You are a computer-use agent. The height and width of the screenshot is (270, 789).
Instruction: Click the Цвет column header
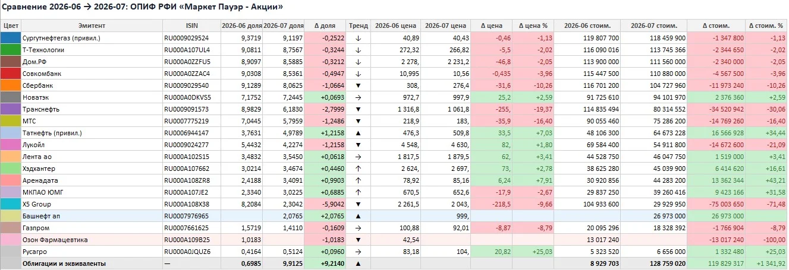coord(11,26)
